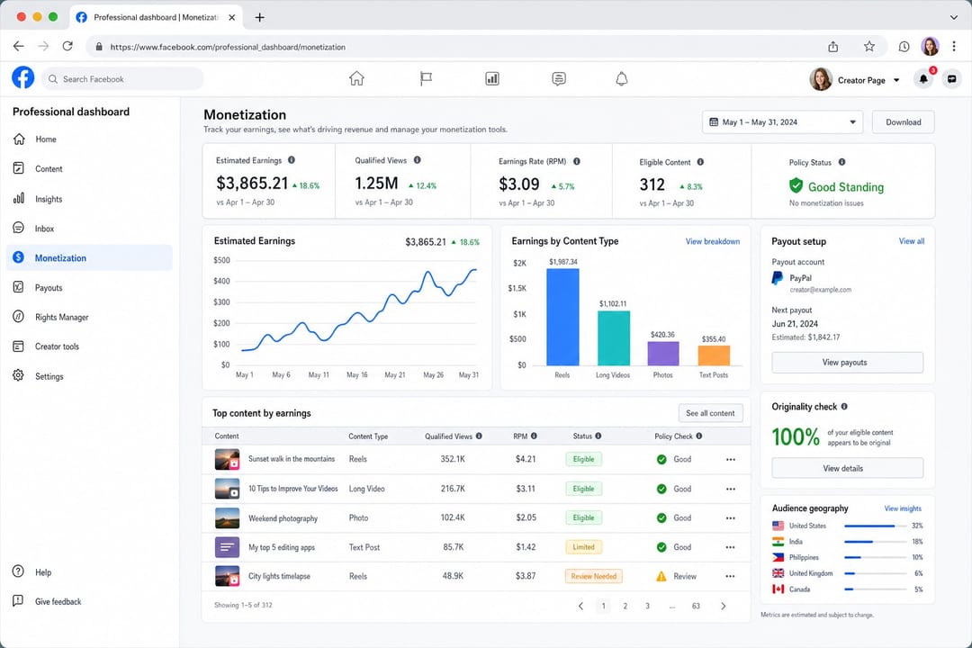972x648 pixels.
Task: Click Give feedback in the sidebar
Action: coord(89,601)
